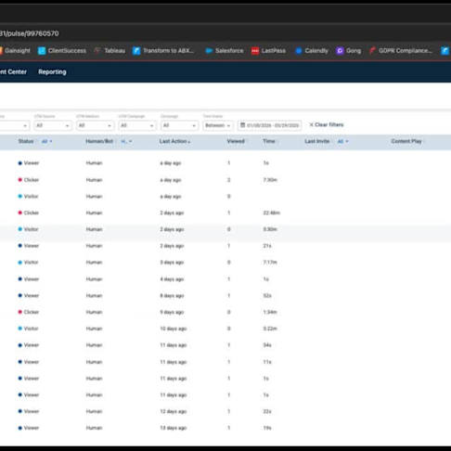Image resolution: width=451 pixels, height=451 pixels.
Task: Click Clicker status dot in 22.48m row
Action: pos(20,213)
